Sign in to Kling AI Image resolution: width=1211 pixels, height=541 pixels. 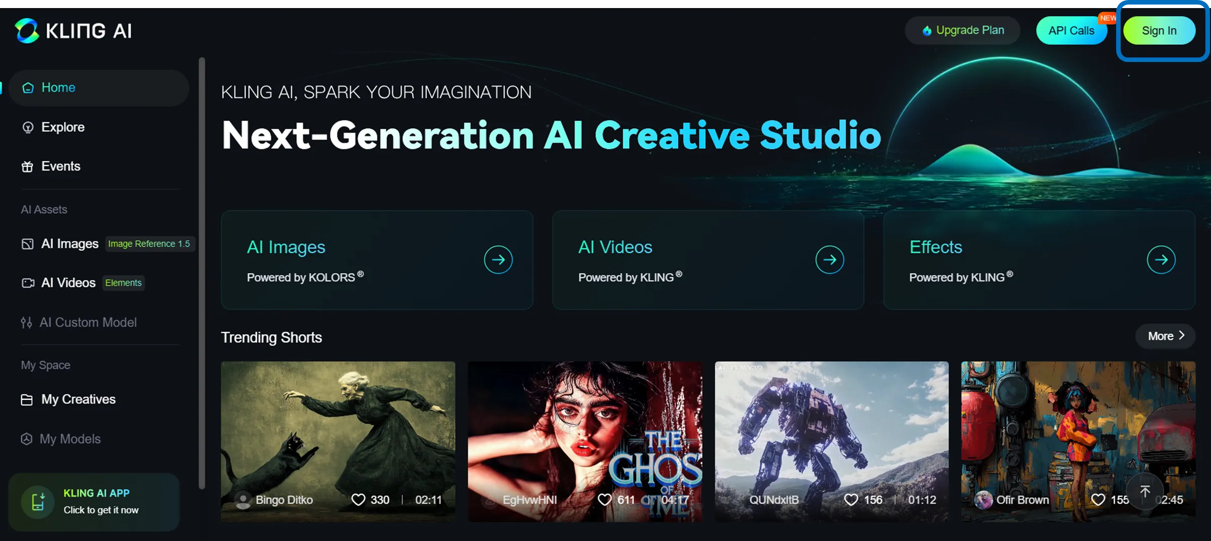[1159, 30]
